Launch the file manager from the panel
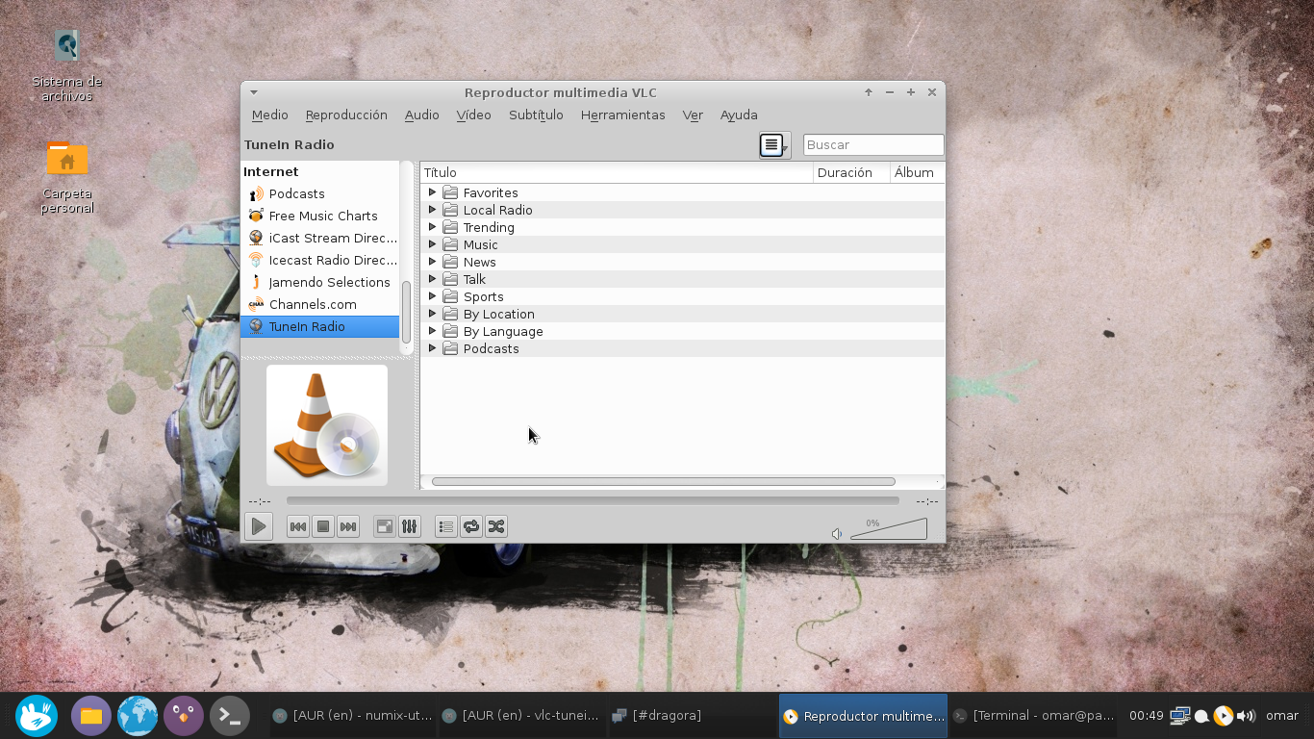Image resolution: width=1314 pixels, height=739 pixels. (91, 716)
